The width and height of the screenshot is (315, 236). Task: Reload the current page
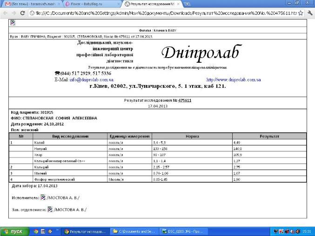tap(23, 13)
